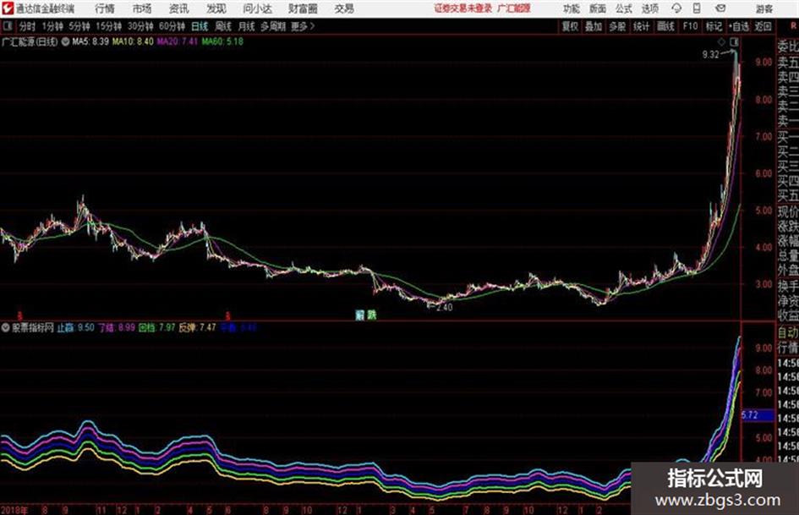Click the 反弹: 7.47 indicator value
799x515 pixels.
coord(197,328)
